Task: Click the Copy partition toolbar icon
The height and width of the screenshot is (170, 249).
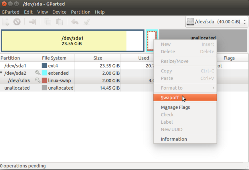Action: click(x=47, y=21)
